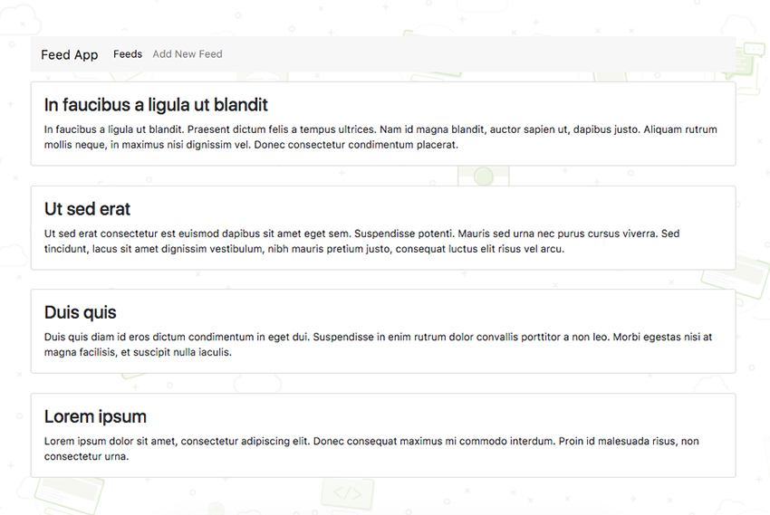Select heading 'Lorem ipsum'
770x515 pixels.
[95, 416]
